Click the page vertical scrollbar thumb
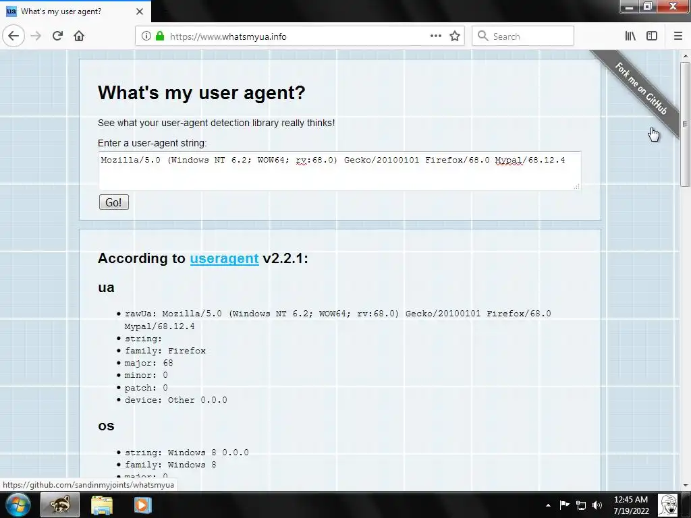Image resolution: width=691 pixels, height=518 pixels. click(x=685, y=124)
